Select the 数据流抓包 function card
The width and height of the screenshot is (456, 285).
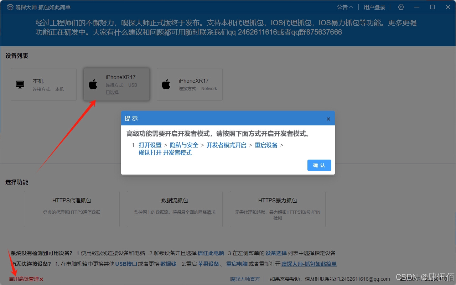[x=174, y=209]
